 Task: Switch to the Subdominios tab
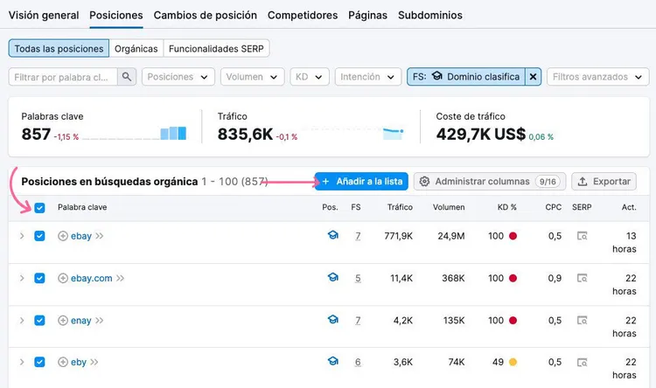(x=430, y=15)
